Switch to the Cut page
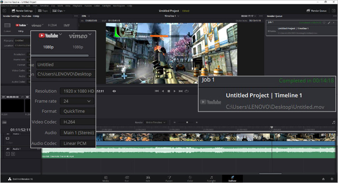 click(x=127, y=179)
